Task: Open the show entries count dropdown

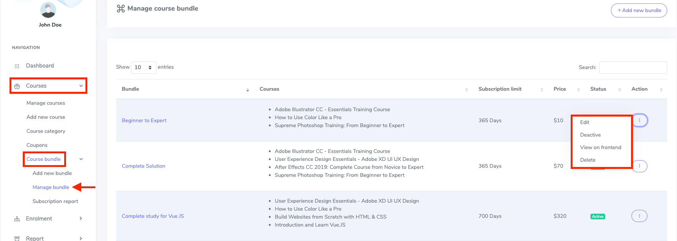Action: (144, 67)
